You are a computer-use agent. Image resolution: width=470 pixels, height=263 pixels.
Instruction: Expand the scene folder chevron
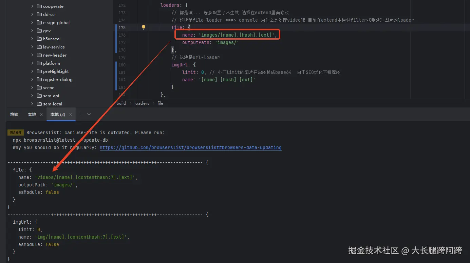tap(32, 87)
